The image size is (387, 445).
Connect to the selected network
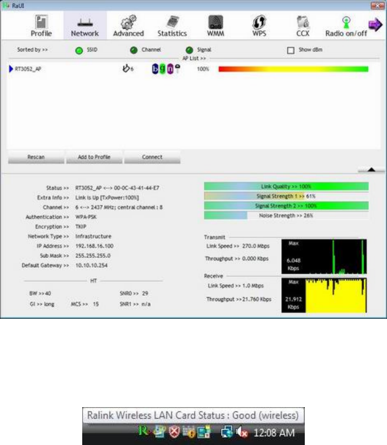pyautogui.click(x=152, y=157)
